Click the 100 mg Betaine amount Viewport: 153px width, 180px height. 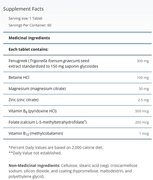coord(143,78)
